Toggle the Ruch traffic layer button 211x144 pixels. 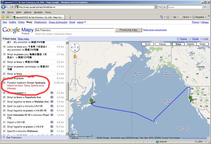148,44
